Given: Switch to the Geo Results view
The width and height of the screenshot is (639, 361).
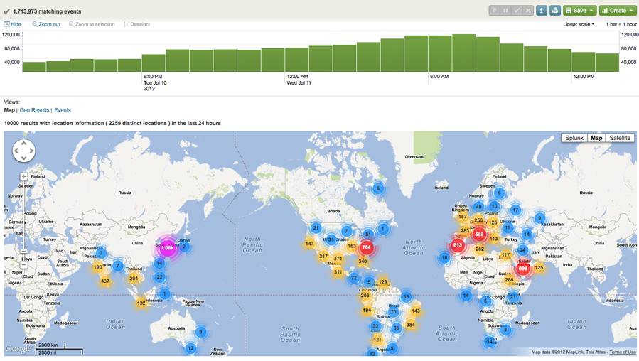Looking at the screenshot, I should coord(34,110).
